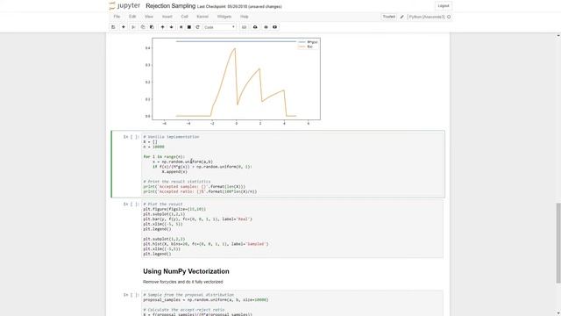This screenshot has height=316, width=561.
Task: Click the print Accepted samples line
Action: pos(195,187)
